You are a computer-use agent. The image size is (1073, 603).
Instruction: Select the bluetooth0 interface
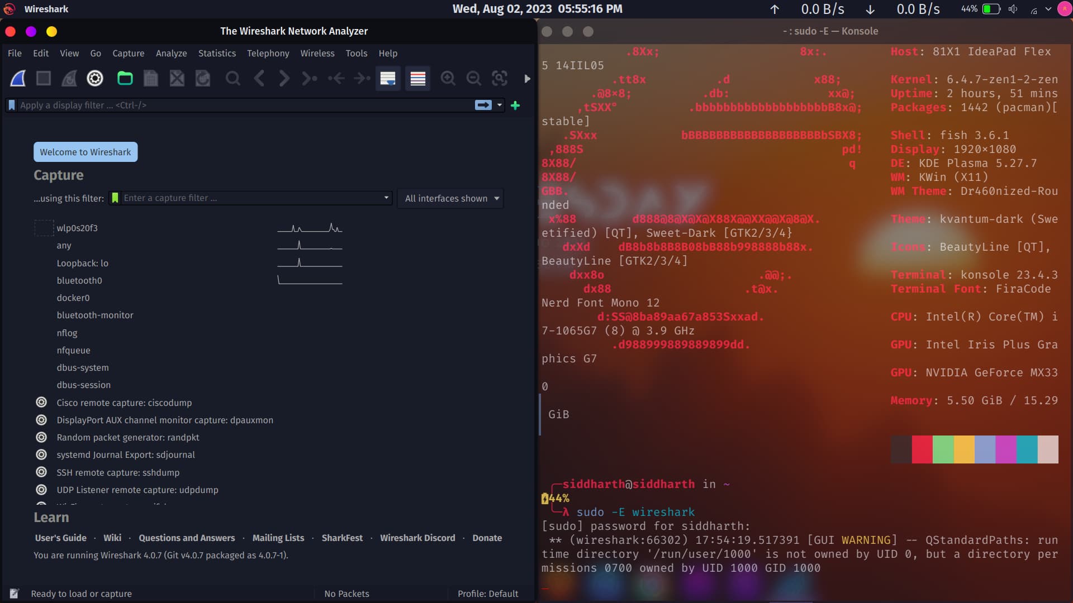tap(79, 280)
